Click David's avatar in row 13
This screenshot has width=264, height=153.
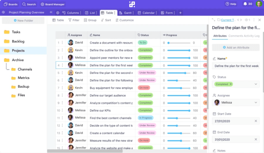71,133
